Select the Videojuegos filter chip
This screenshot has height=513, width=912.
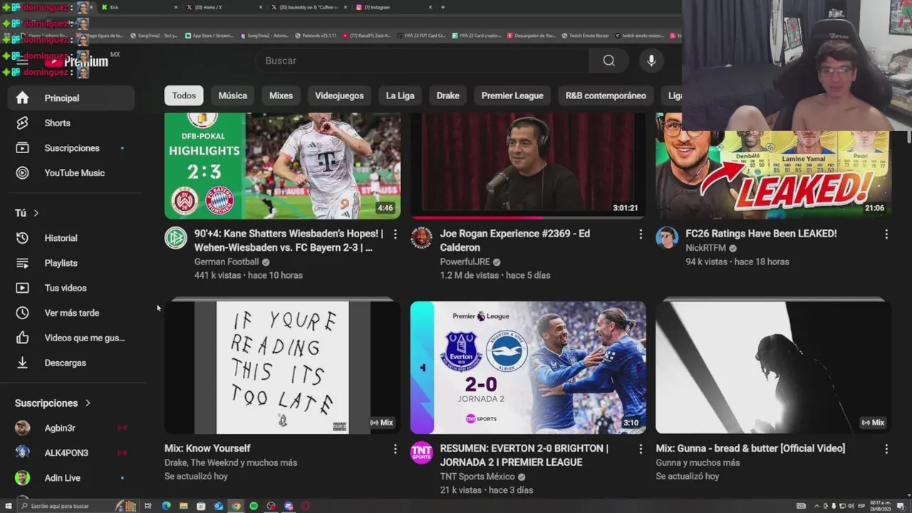[x=339, y=95]
